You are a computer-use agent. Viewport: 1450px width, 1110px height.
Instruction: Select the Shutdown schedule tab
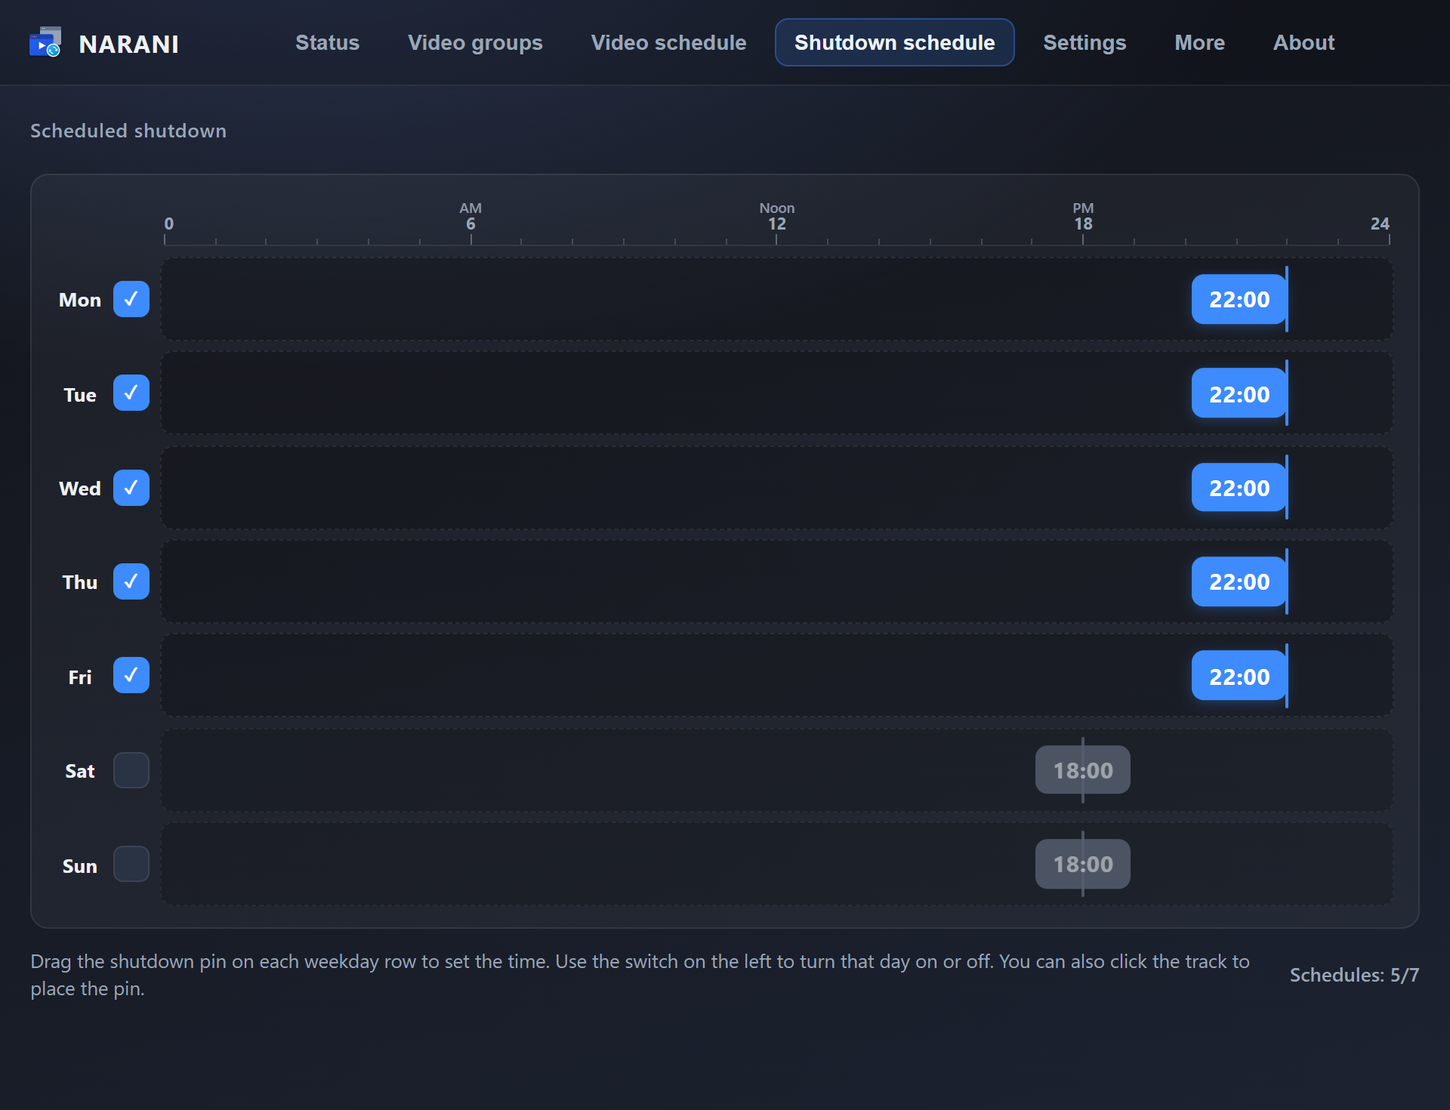tap(894, 42)
